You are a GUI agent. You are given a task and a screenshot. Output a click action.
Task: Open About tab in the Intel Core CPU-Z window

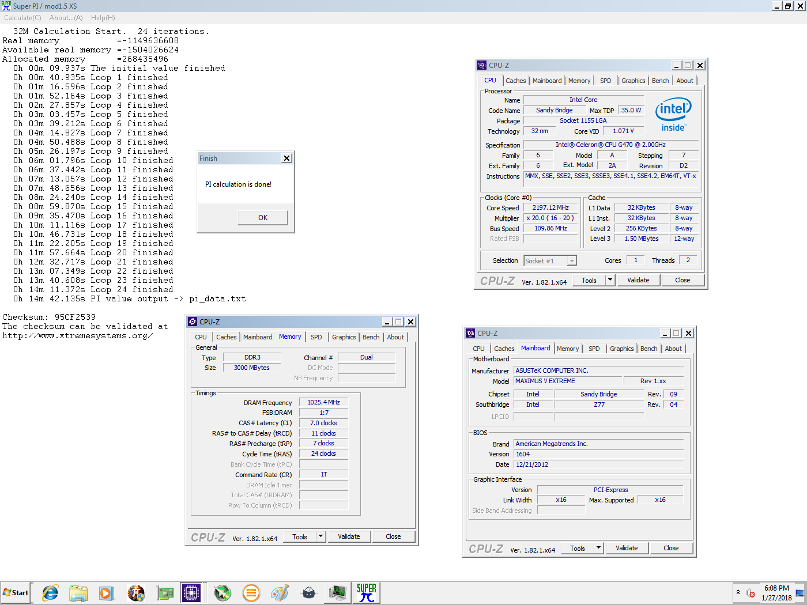685,81
